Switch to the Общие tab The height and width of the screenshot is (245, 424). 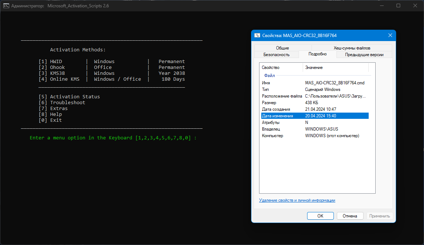(282, 48)
